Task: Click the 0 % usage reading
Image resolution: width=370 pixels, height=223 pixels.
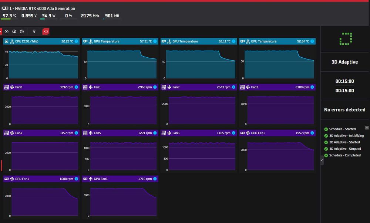Action: (x=68, y=16)
